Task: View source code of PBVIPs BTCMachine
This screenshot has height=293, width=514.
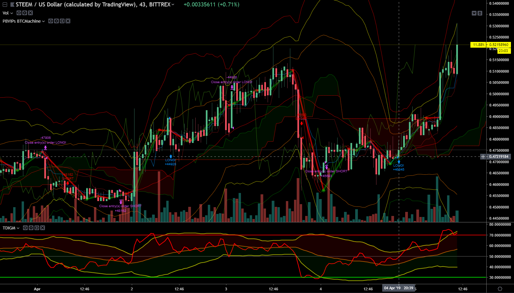Action: tap(62, 21)
